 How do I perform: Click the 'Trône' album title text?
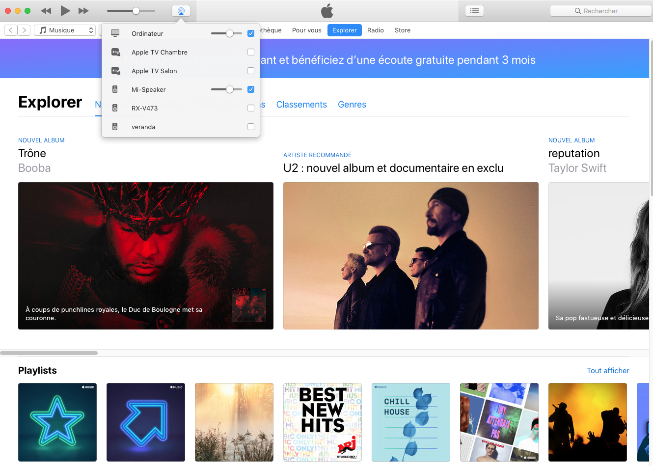click(32, 153)
